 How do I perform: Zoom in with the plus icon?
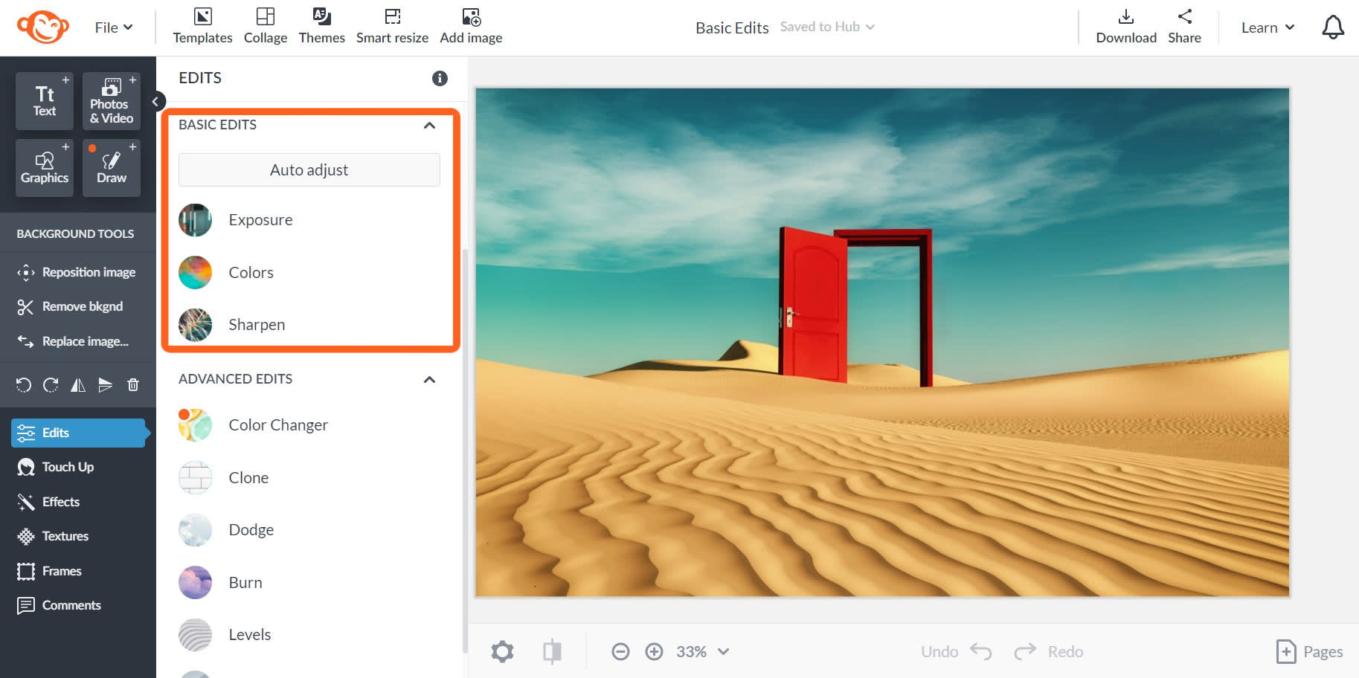[x=654, y=651]
